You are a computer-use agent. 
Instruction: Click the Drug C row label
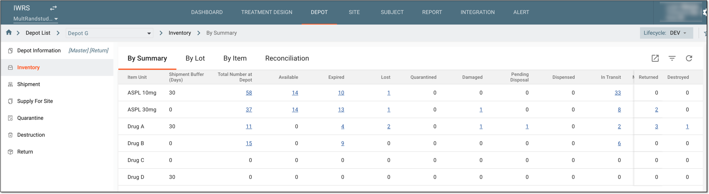coord(136,160)
